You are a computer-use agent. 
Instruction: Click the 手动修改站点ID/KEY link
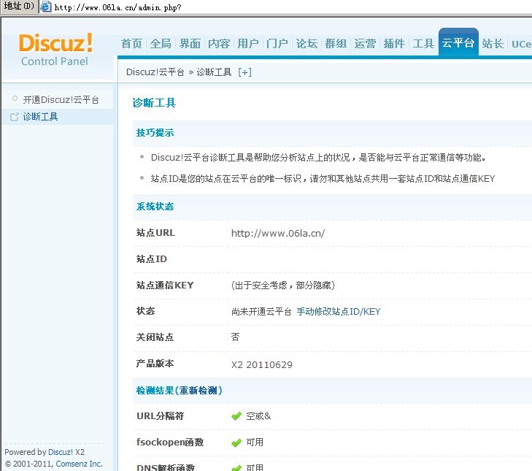click(x=338, y=312)
